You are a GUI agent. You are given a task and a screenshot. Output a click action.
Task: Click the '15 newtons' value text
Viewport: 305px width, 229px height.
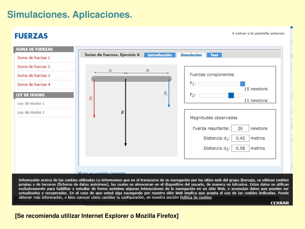(256, 89)
